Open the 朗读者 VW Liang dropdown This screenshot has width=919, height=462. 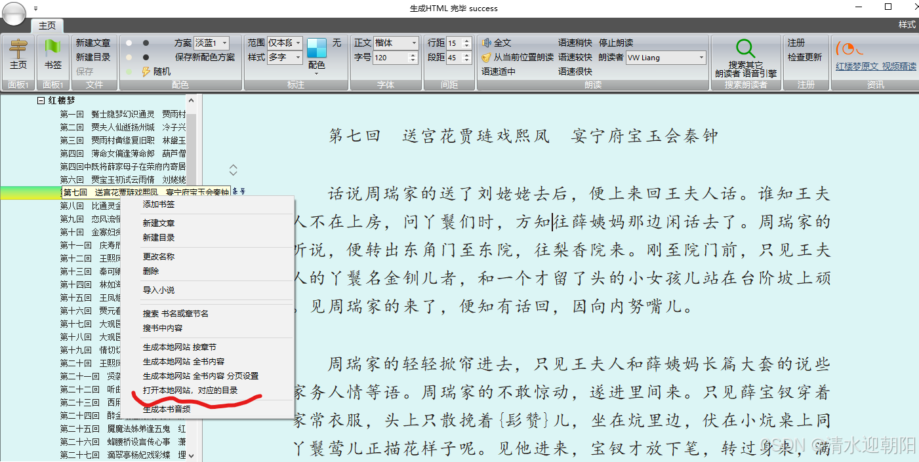point(666,57)
